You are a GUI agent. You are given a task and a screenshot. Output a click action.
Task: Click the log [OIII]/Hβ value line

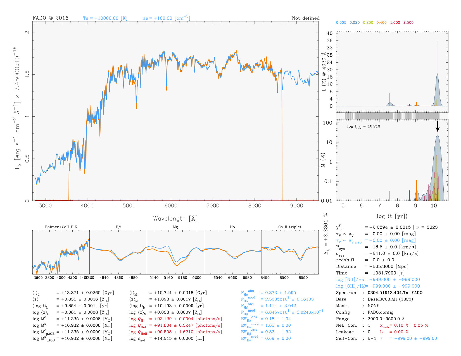[378, 286]
